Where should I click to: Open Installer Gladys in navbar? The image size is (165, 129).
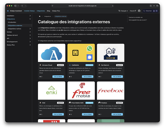click(29, 11)
